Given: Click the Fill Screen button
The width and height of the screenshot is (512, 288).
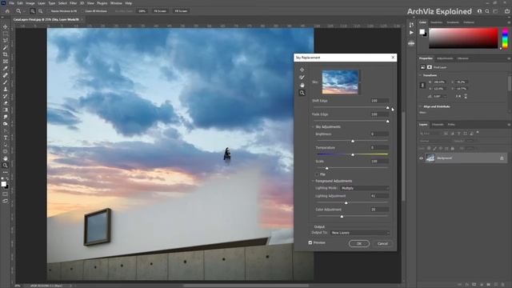Looking at the screenshot, I should 181,11.
